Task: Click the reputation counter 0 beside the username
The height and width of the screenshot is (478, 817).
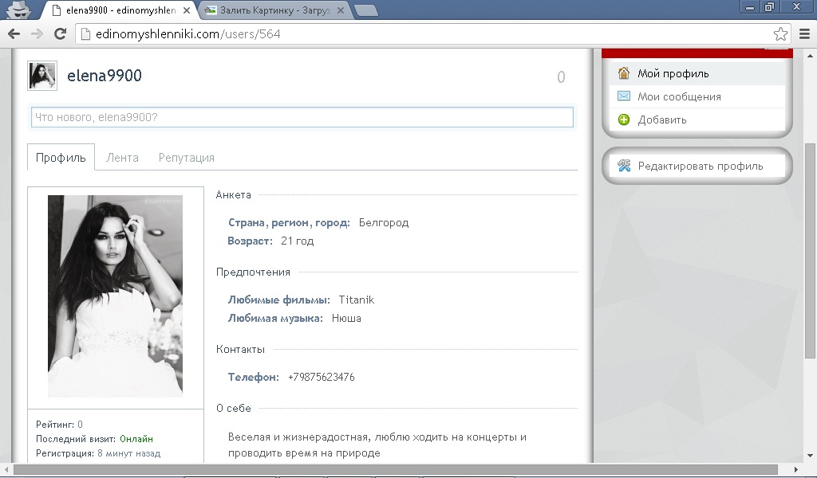Action: click(561, 77)
